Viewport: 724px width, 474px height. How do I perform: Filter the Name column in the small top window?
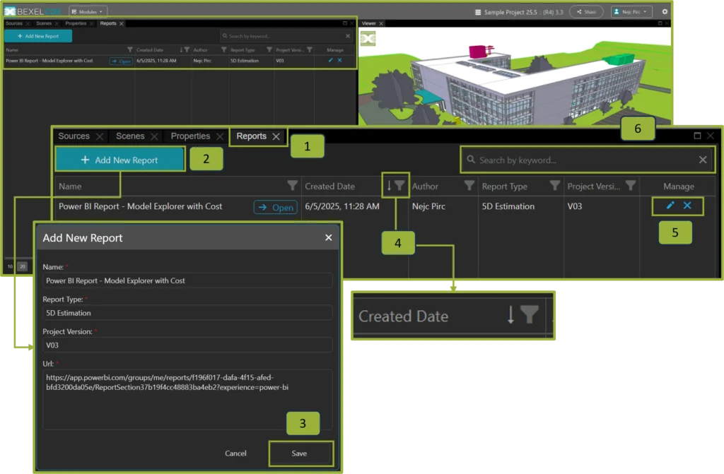(x=130, y=50)
